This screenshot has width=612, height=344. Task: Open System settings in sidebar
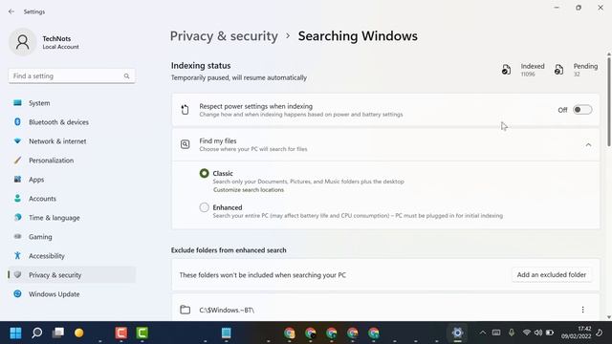pyautogui.click(x=72, y=103)
